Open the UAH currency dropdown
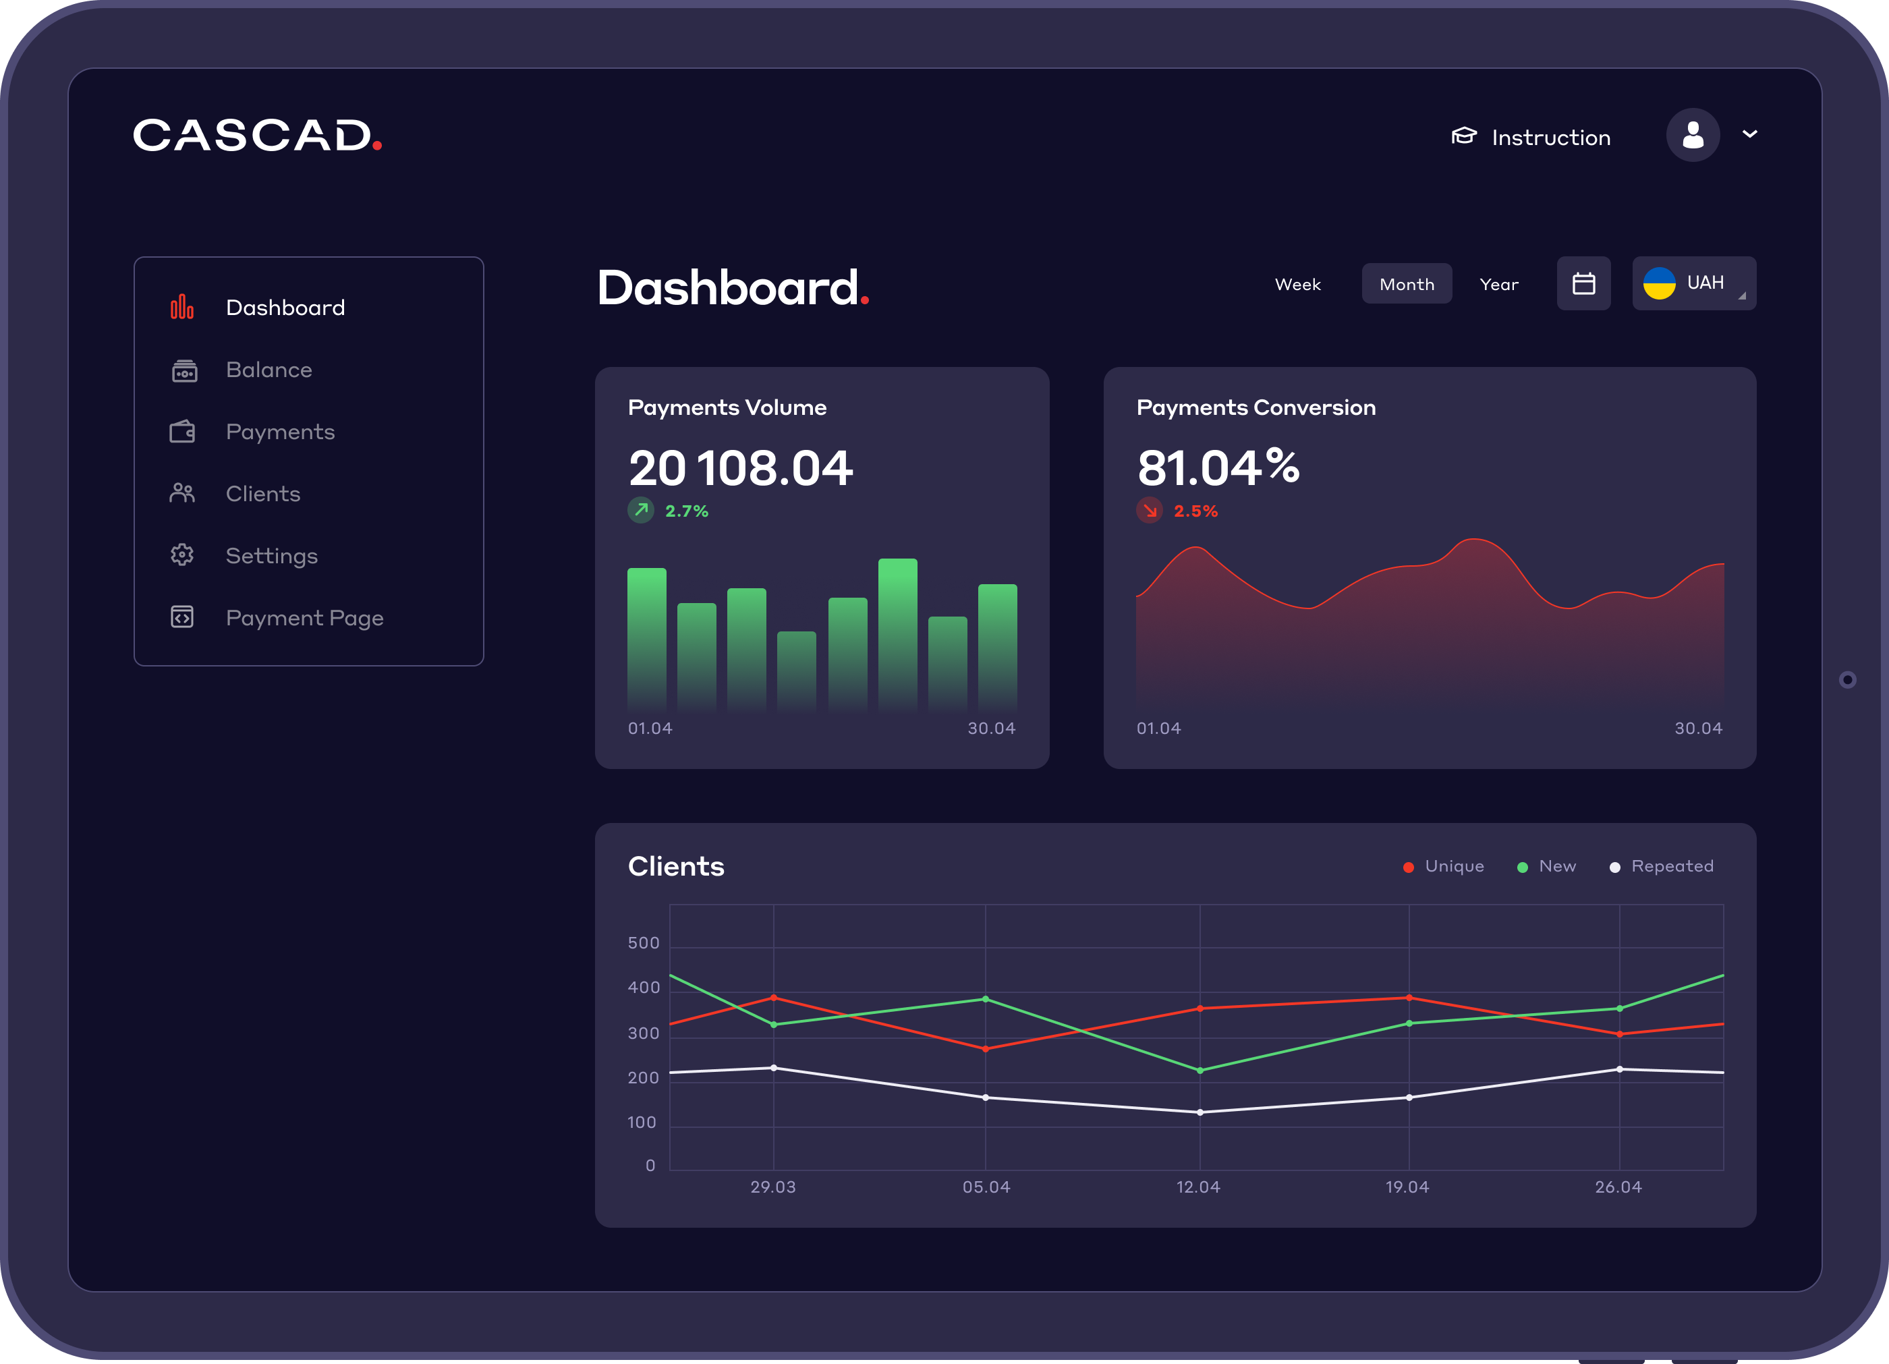 [x=1694, y=283]
